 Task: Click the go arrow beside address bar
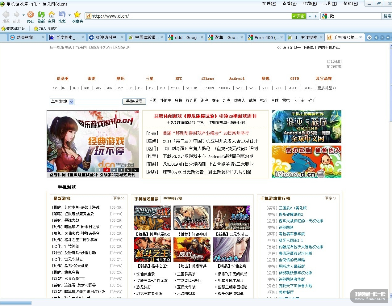[x=315, y=16]
